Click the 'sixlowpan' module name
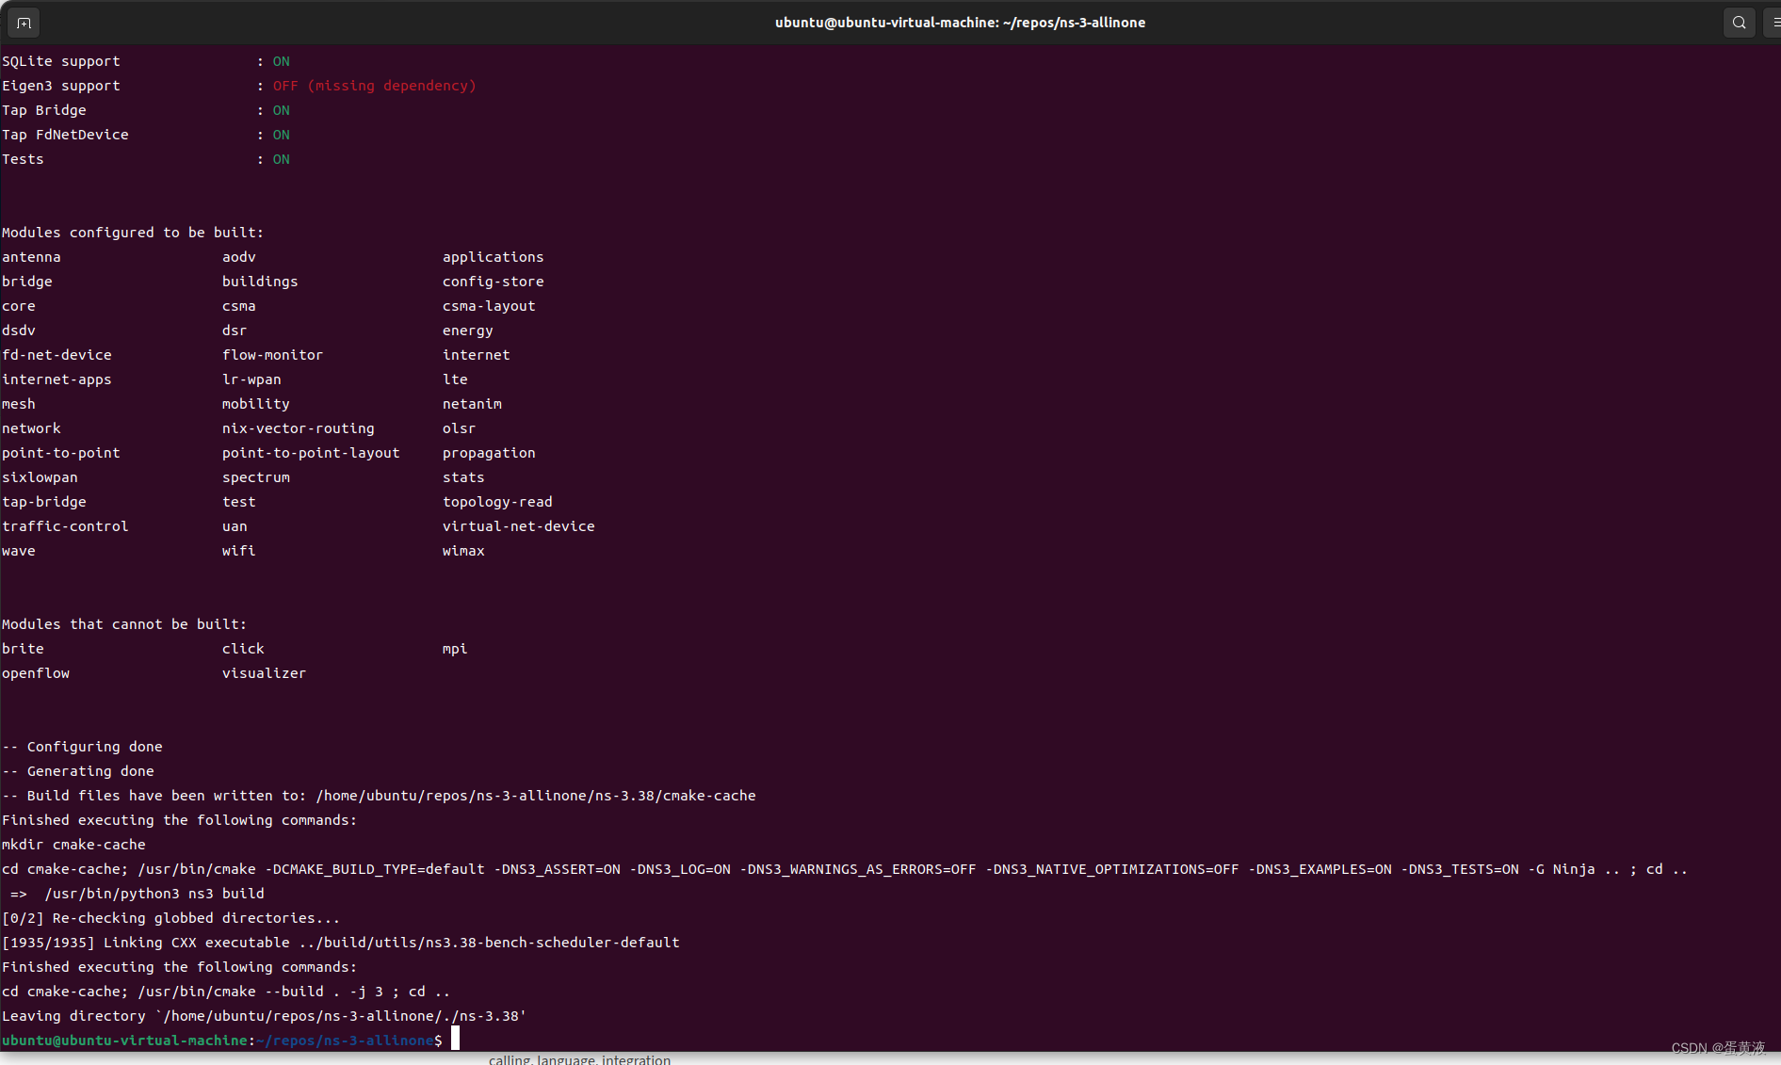Viewport: 1781px width, 1065px height. pos(40,477)
